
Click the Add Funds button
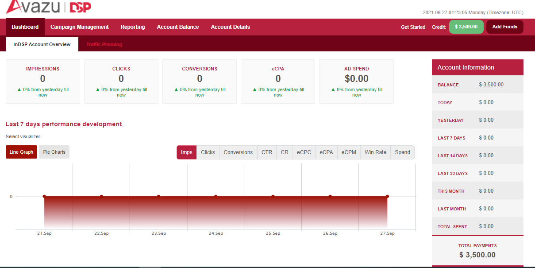[505, 27]
